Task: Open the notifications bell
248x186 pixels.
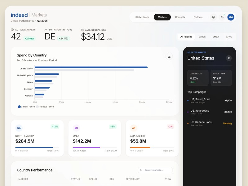Action: tap(222, 17)
